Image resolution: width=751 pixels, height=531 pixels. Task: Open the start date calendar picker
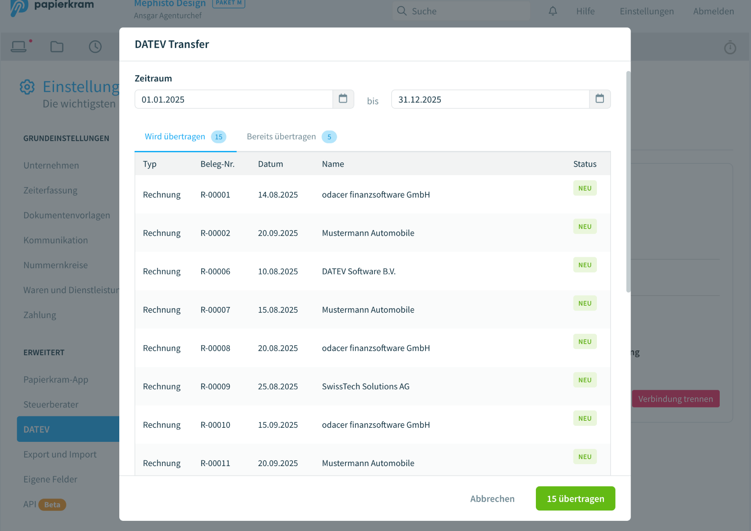tap(343, 99)
